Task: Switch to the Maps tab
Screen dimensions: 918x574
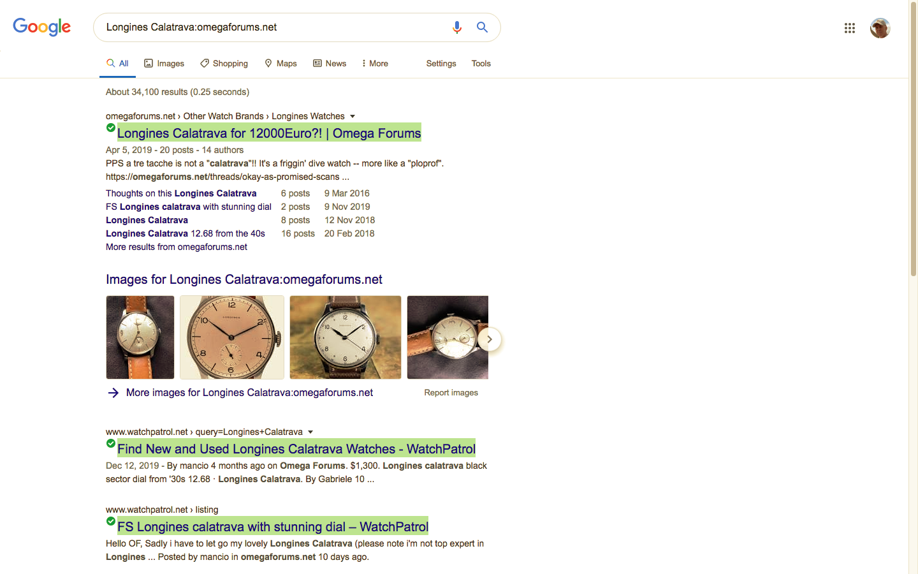Action: (x=280, y=64)
